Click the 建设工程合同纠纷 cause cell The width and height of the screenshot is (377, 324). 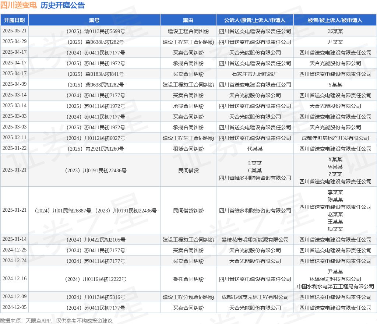click(x=188, y=31)
